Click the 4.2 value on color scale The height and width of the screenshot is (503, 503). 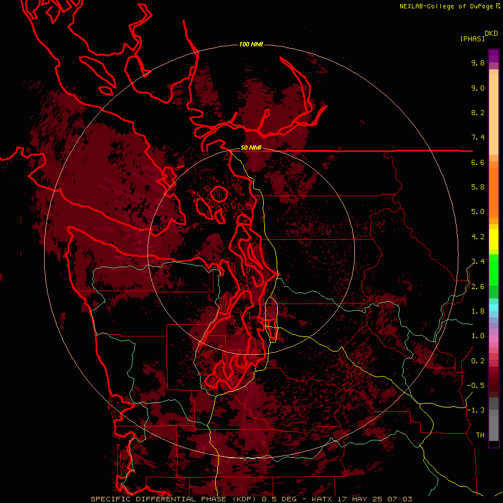pos(478,237)
